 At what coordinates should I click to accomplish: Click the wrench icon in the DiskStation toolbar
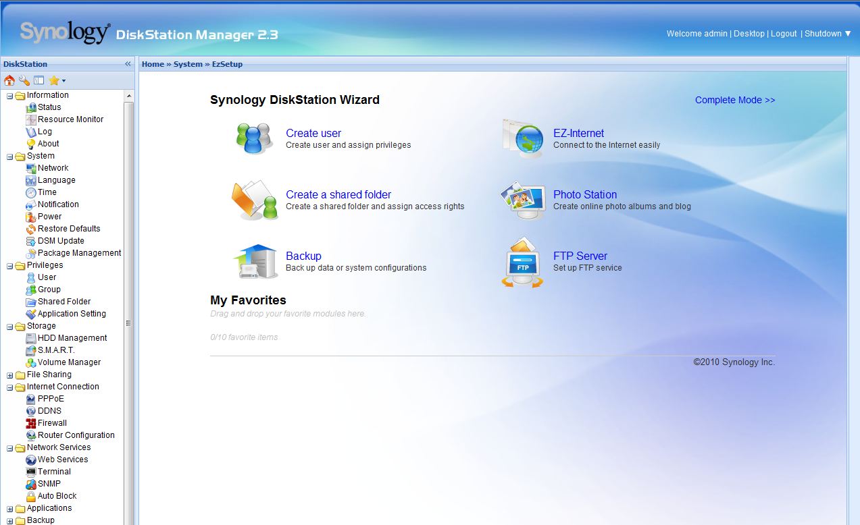pyautogui.click(x=24, y=80)
